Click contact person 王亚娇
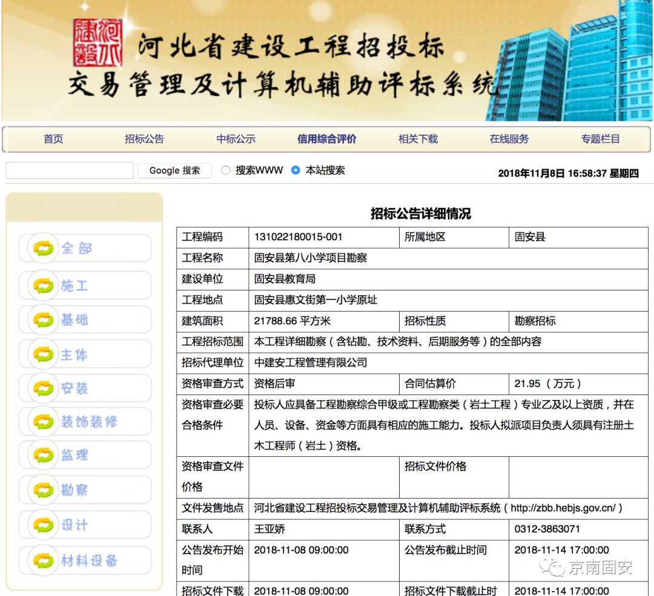The width and height of the screenshot is (654, 596). tap(269, 529)
